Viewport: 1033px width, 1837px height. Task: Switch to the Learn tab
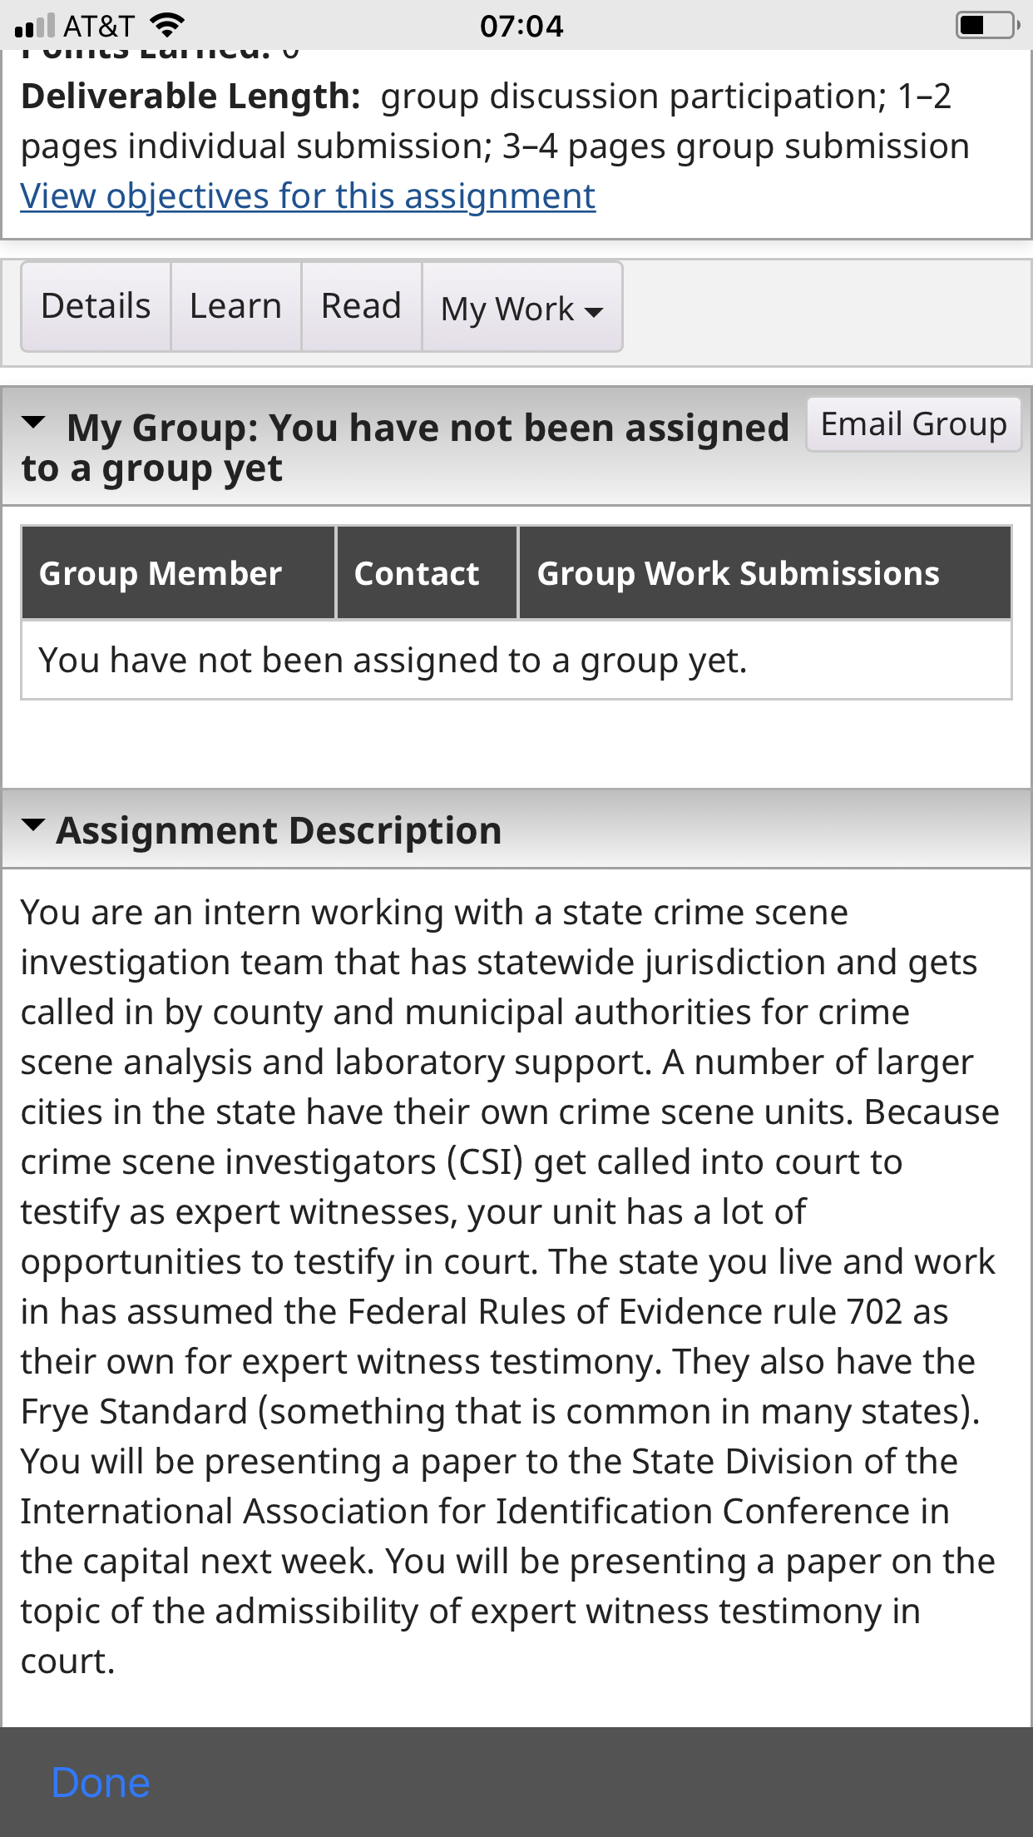click(x=236, y=306)
